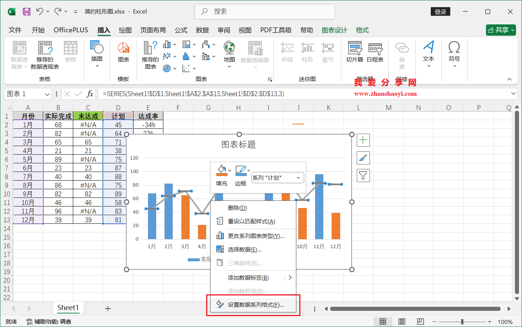Image resolution: width=522 pixels, height=327 pixels.
Task: Open the Chart Filters funnel beside the chart
Action: (x=362, y=175)
